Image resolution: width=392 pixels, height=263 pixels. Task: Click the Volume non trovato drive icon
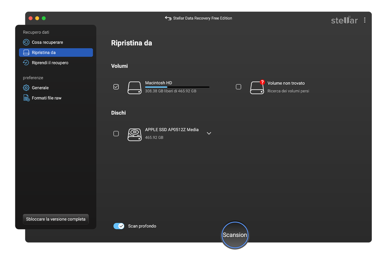tap(257, 88)
